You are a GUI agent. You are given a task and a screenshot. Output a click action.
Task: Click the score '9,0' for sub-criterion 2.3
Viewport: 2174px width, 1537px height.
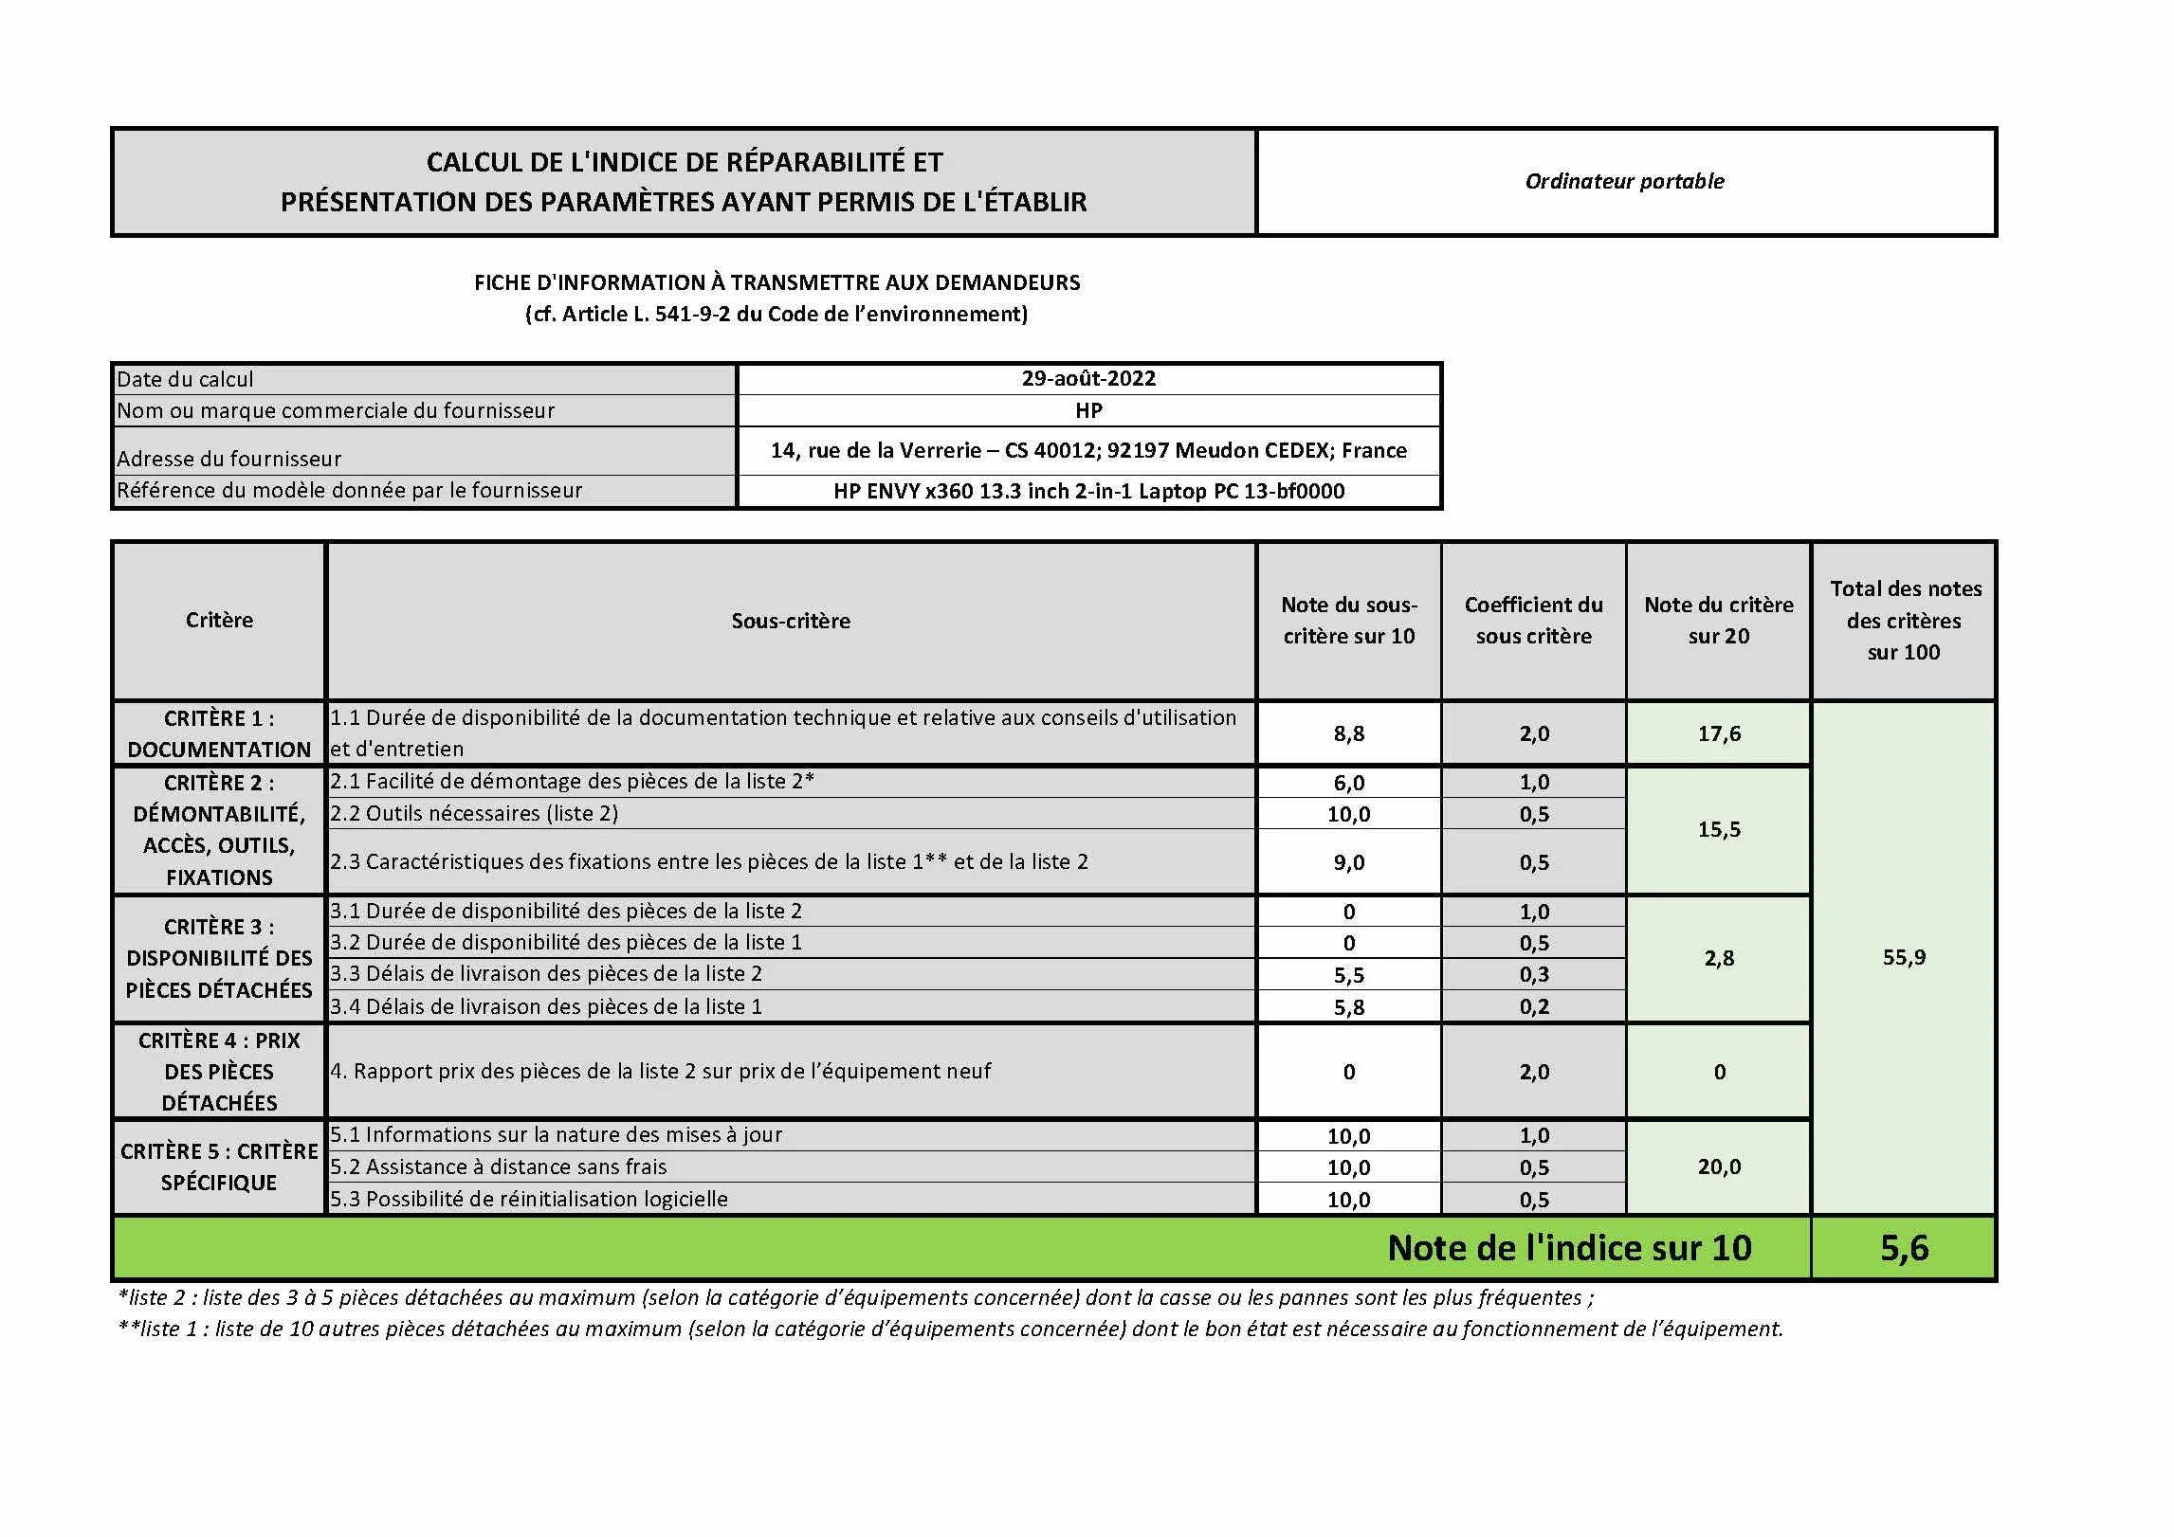click(x=1349, y=862)
